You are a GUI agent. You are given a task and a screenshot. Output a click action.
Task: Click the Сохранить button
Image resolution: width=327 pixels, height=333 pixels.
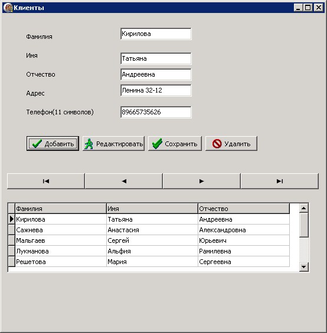coord(175,144)
